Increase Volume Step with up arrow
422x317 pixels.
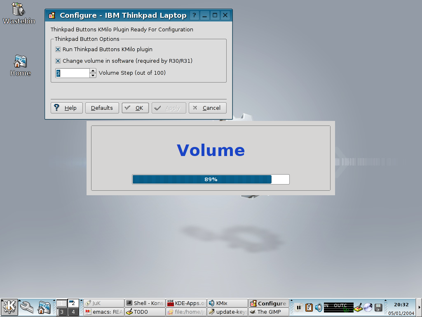tap(93, 71)
